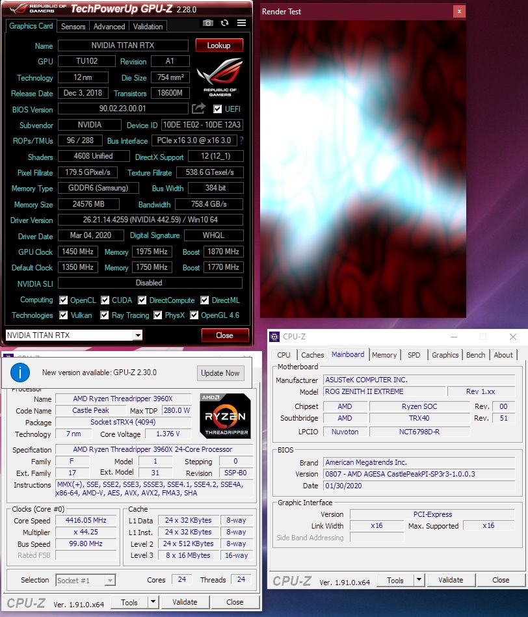Viewport: 528px width, 617px height.
Task: Click the Level 3 cache 8 x 16 MBytes
Action: click(188, 555)
